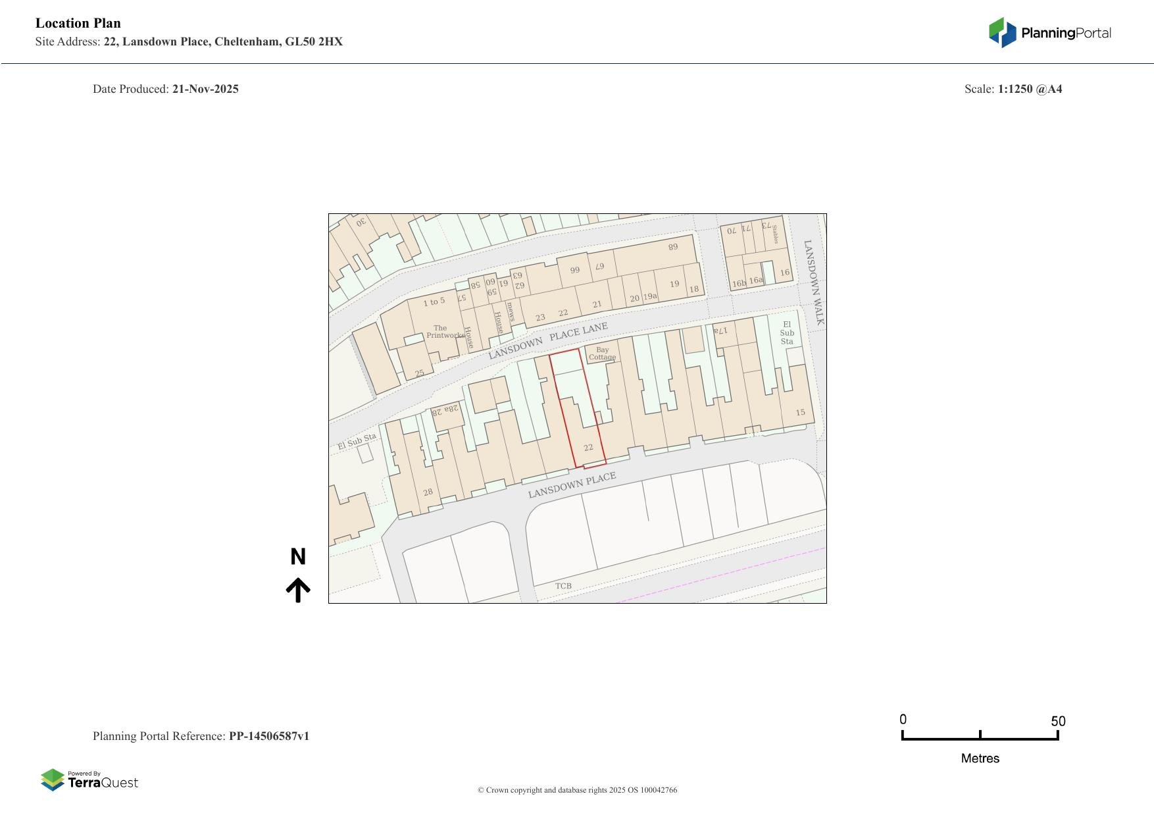
Task: Click the Planning Portal Reference PP-14506587v1
Action: [202, 736]
